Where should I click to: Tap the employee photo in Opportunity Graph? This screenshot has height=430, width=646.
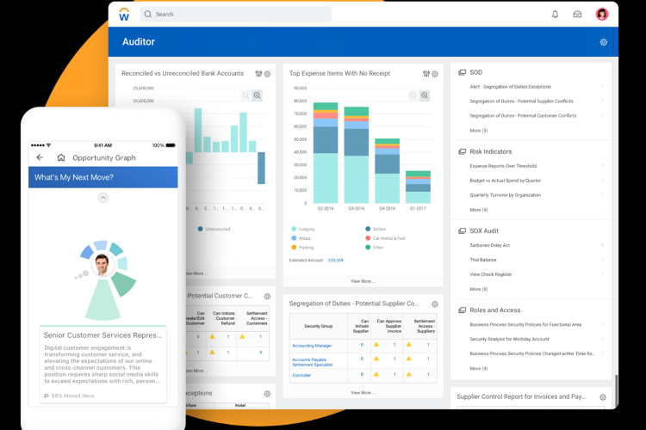pos(102,264)
